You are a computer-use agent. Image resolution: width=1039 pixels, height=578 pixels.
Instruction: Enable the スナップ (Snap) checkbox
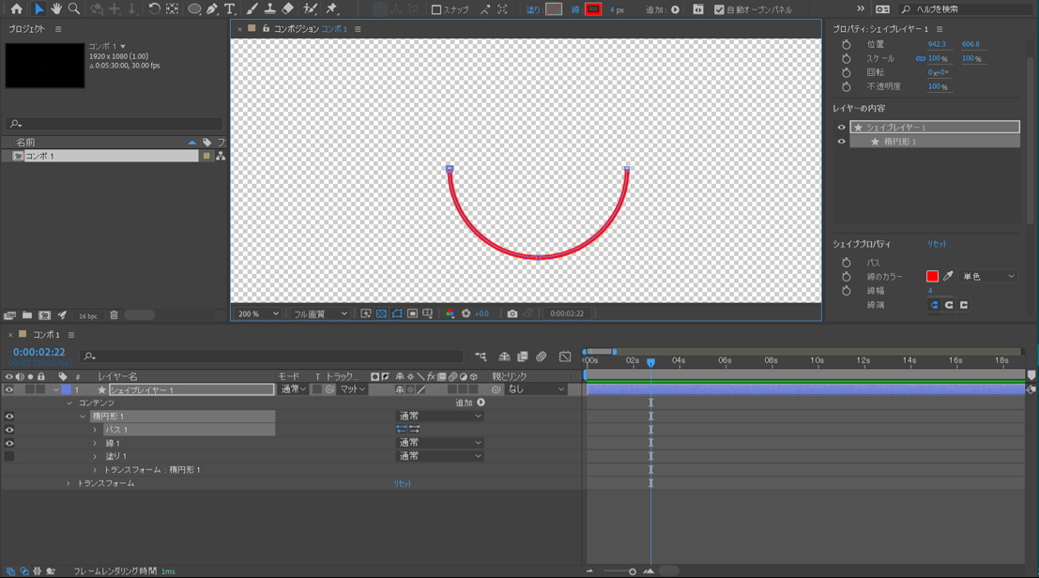coord(436,9)
